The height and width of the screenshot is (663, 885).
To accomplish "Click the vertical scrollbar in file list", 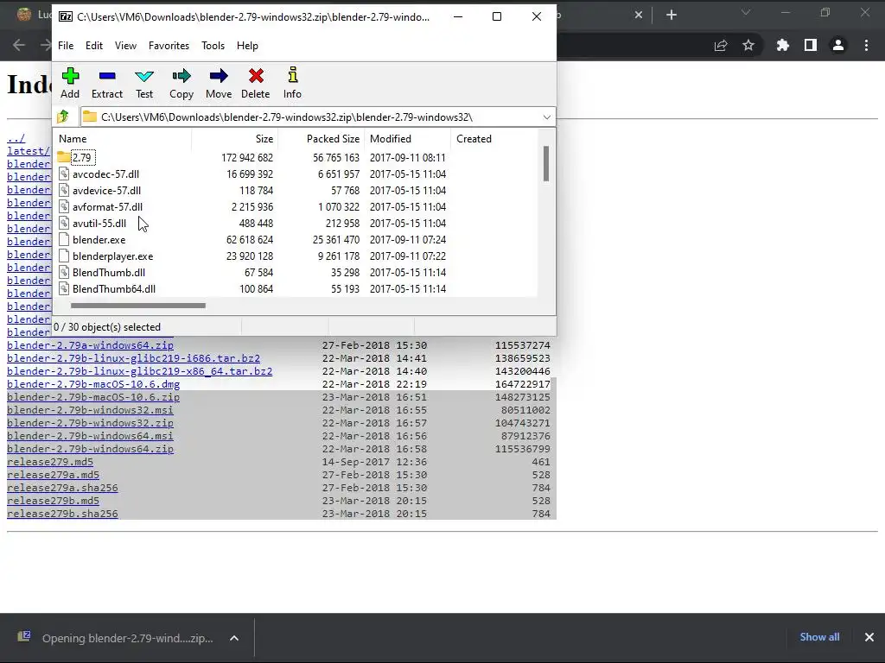I will click(546, 163).
